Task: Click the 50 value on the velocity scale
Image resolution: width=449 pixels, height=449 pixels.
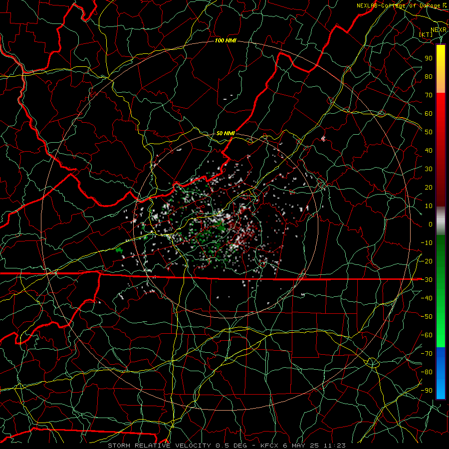Action: tap(429, 132)
